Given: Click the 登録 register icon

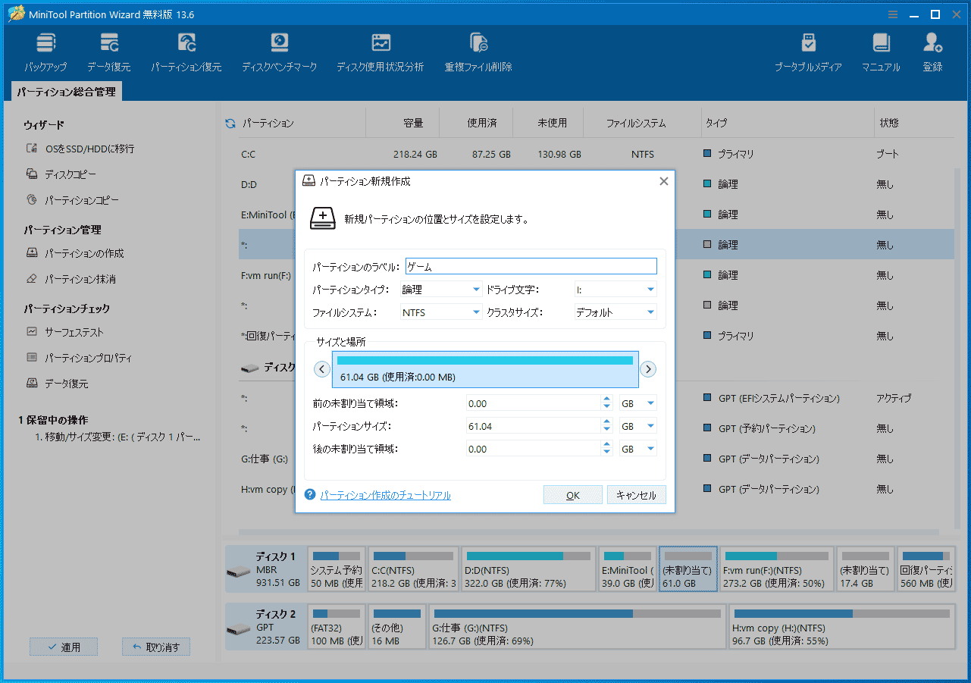Looking at the screenshot, I should click(x=933, y=52).
